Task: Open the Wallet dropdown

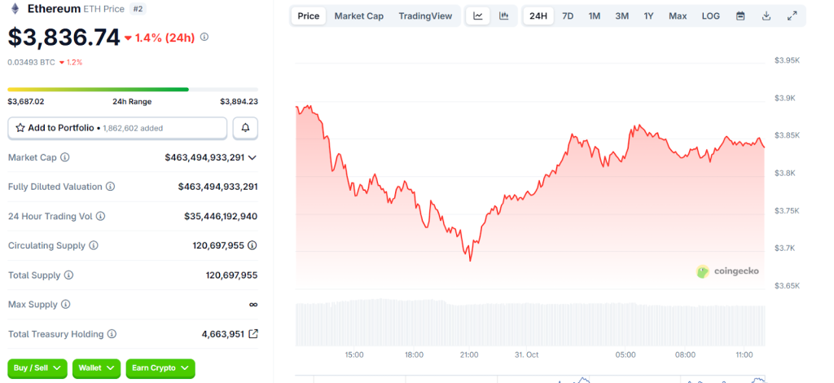Action: (97, 368)
